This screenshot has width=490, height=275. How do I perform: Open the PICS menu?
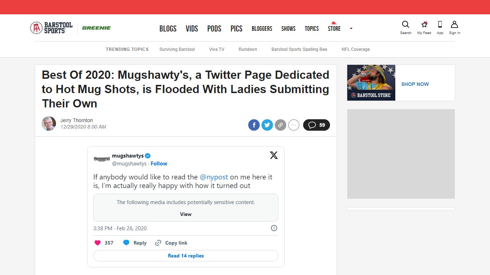coord(236,29)
